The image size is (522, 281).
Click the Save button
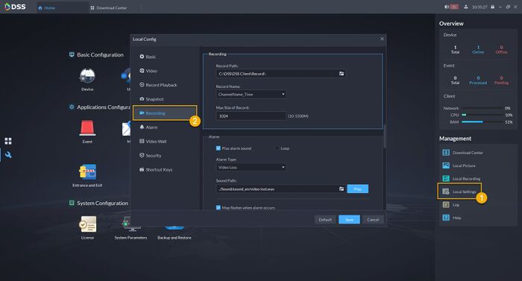[349, 219]
